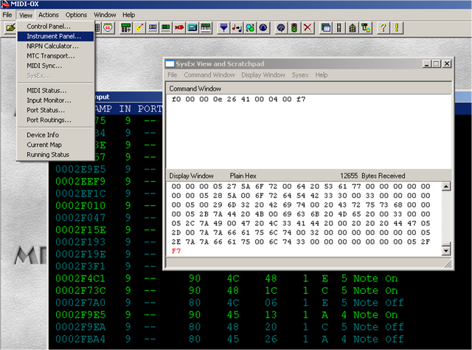This screenshot has width=472, height=350.
Task: Click the cyan and green routing icon
Action: point(250,28)
